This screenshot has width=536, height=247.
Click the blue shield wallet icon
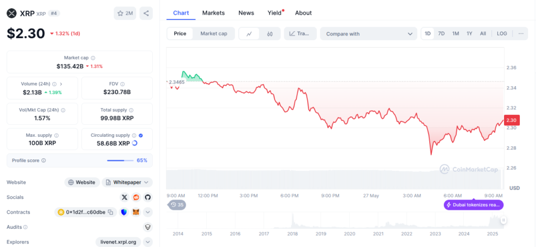pos(124,212)
